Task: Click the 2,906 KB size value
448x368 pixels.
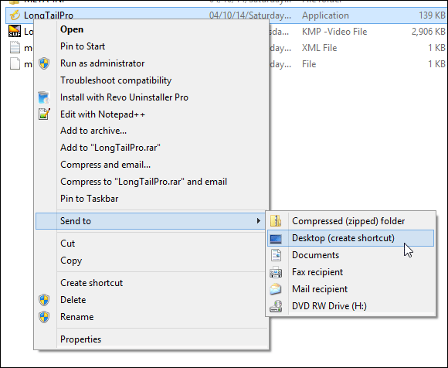Action: pos(428,32)
